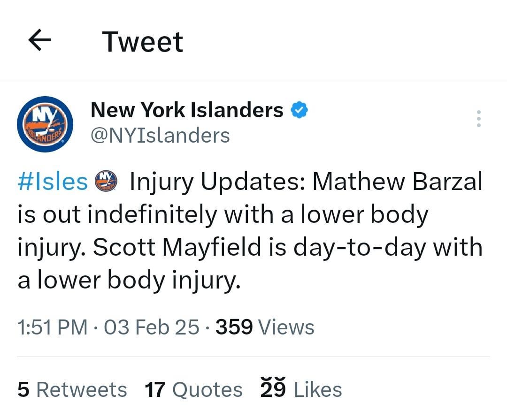The height and width of the screenshot is (418, 507).
Task: Tap the back navigation chevron
Action: coord(39,40)
